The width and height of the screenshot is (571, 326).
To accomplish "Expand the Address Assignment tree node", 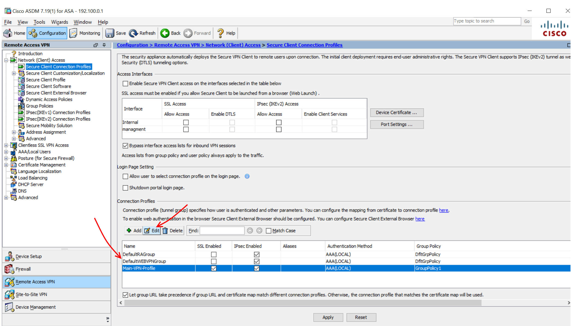I will pos(14,132).
